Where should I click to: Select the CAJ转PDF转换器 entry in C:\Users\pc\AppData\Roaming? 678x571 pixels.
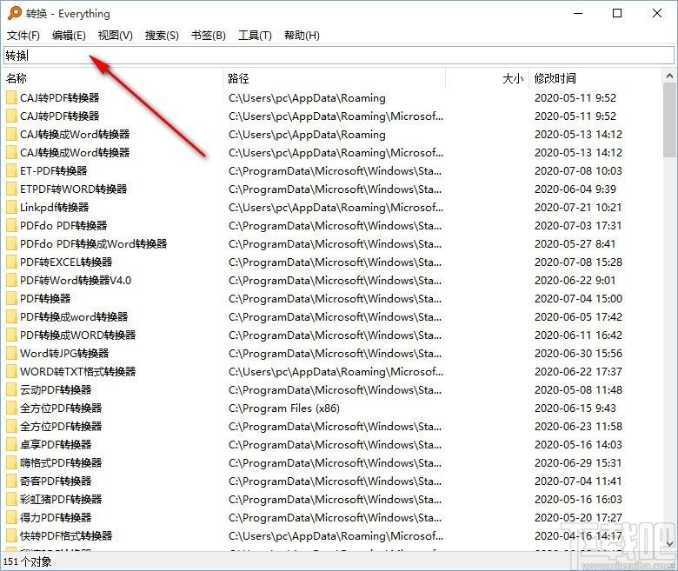click(x=60, y=97)
